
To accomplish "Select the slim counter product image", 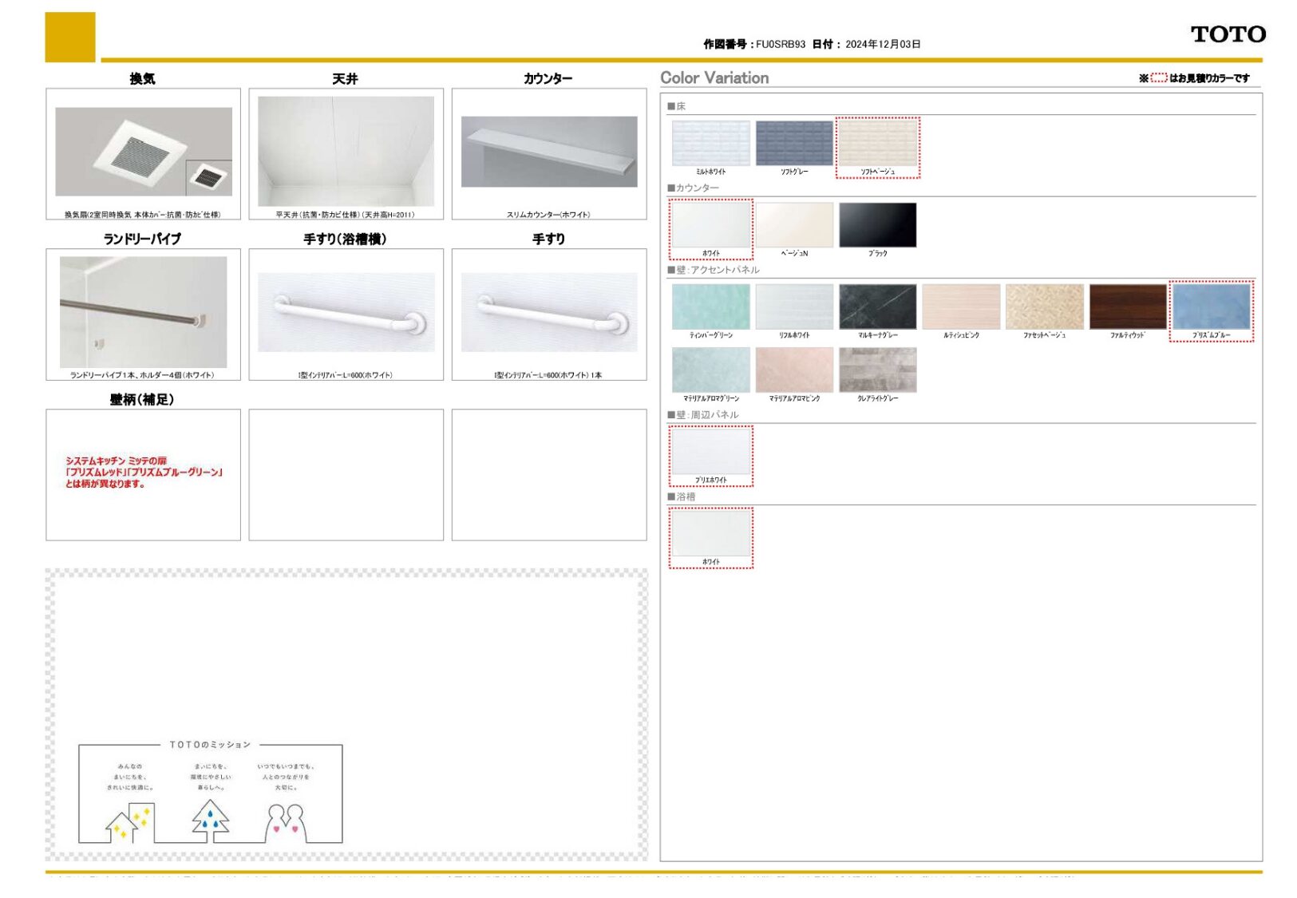I will pos(549,152).
